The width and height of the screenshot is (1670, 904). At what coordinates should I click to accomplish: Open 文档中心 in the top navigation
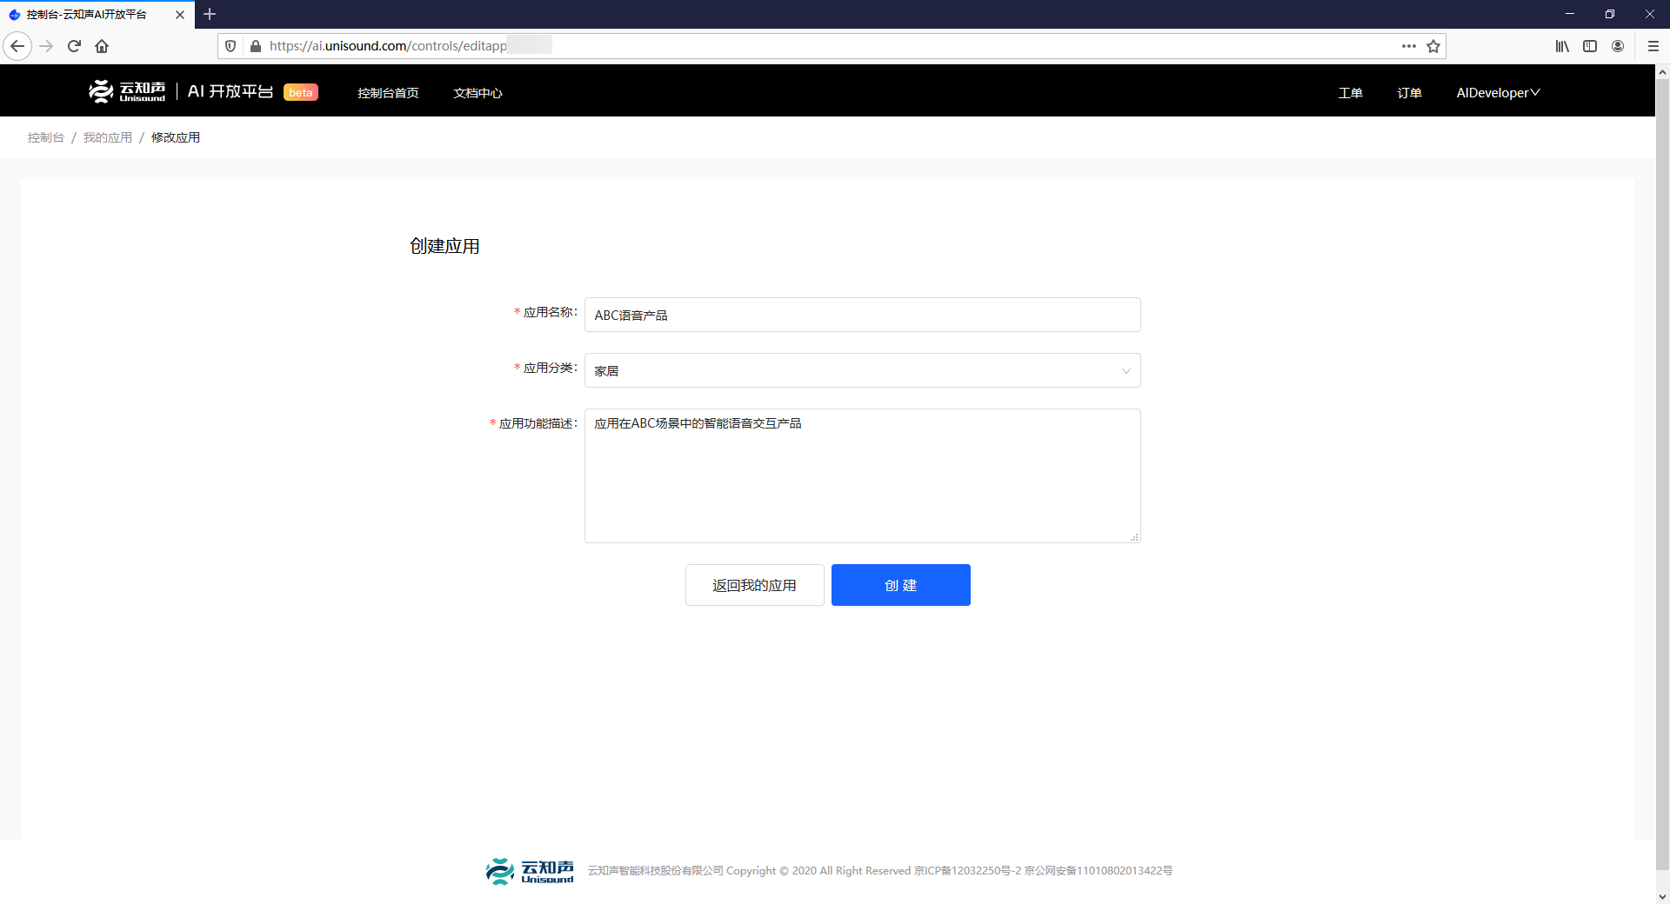click(478, 93)
